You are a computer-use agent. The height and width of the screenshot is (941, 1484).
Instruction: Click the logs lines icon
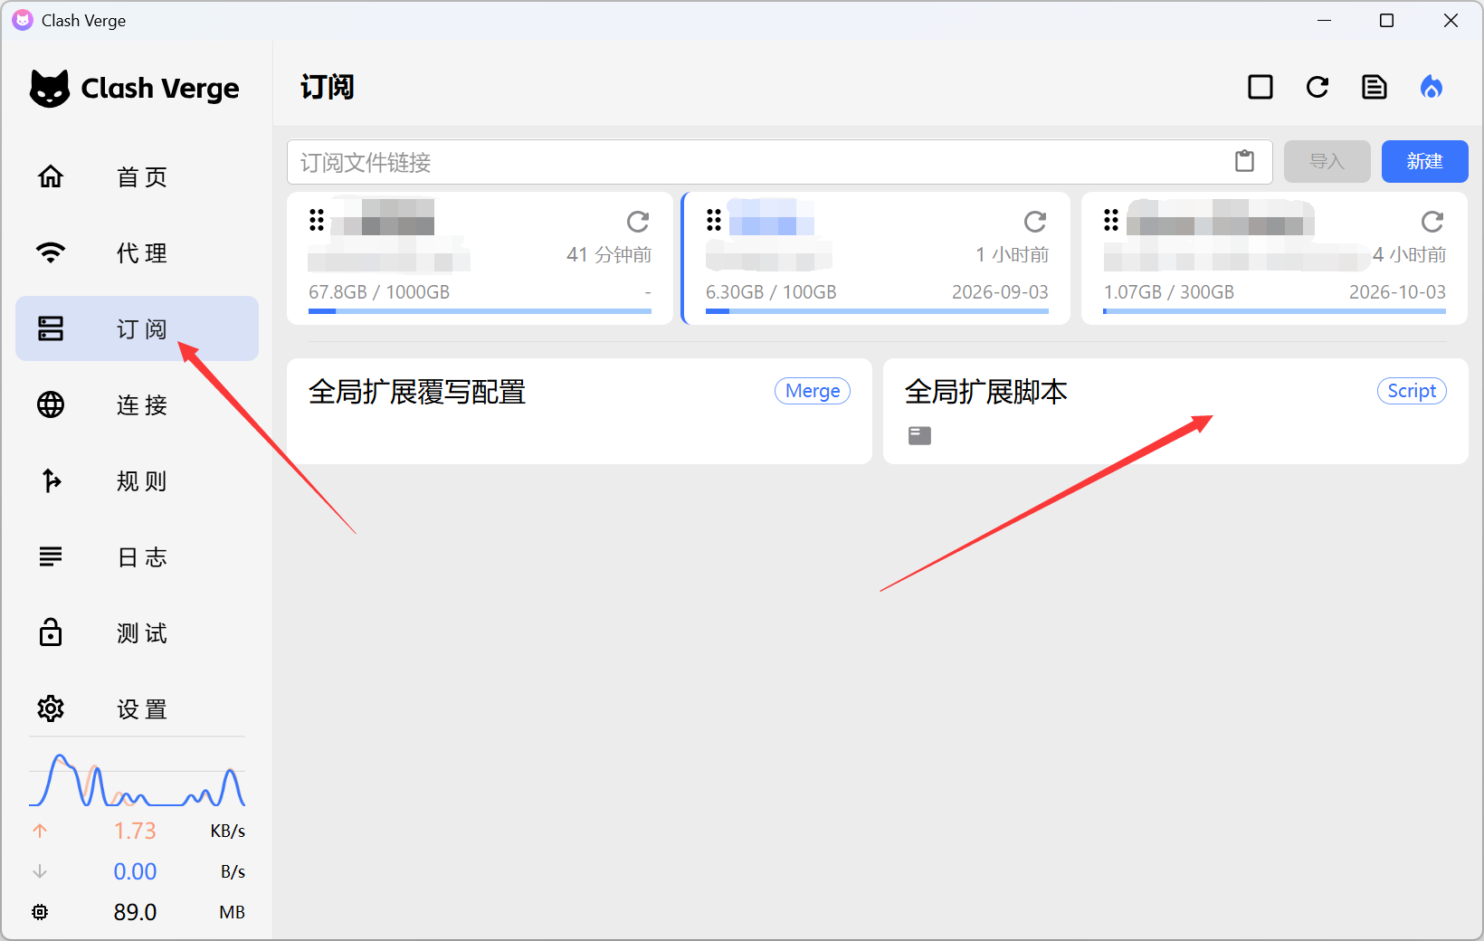click(x=51, y=556)
